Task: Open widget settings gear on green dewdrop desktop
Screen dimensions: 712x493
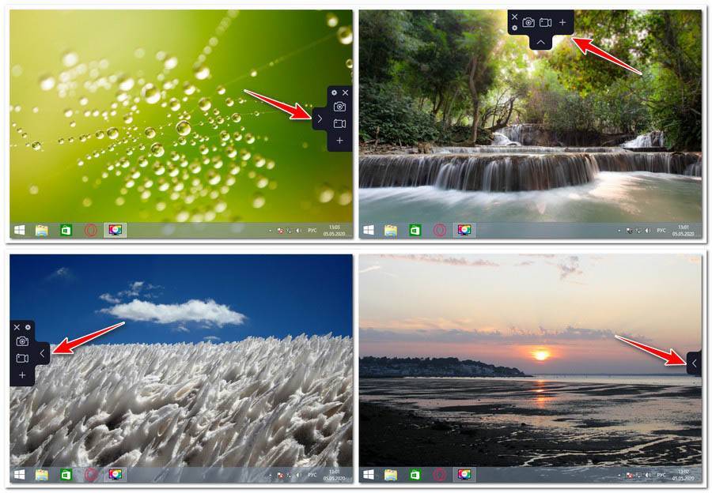Action: point(334,92)
